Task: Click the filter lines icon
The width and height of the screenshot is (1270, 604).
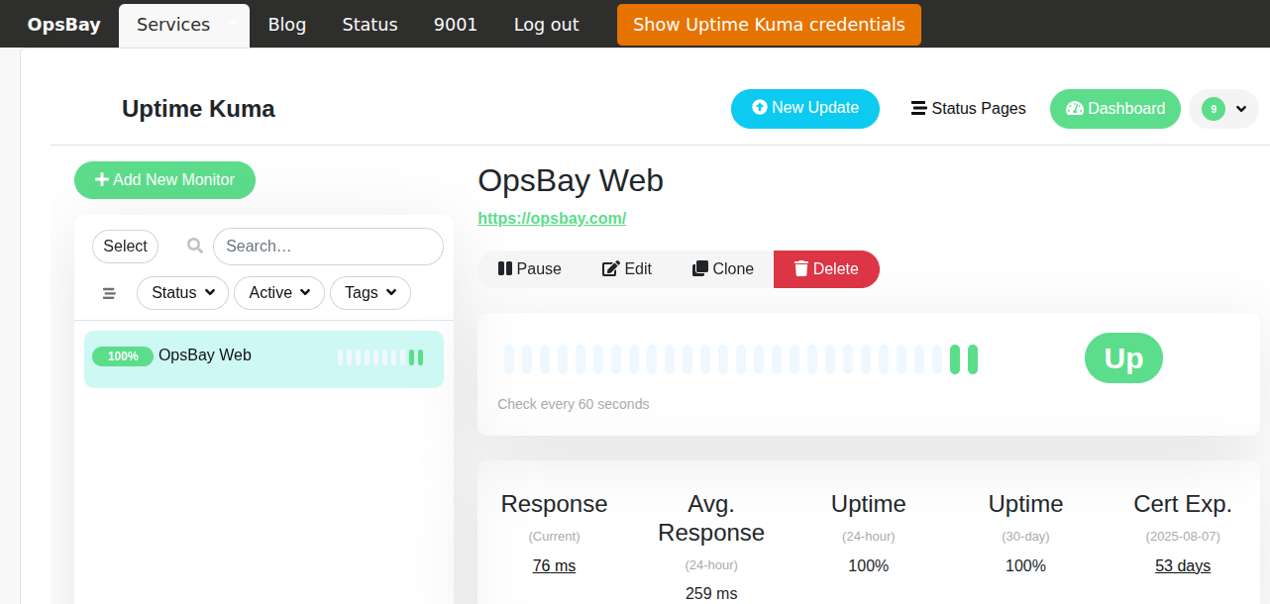Action: point(109,293)
